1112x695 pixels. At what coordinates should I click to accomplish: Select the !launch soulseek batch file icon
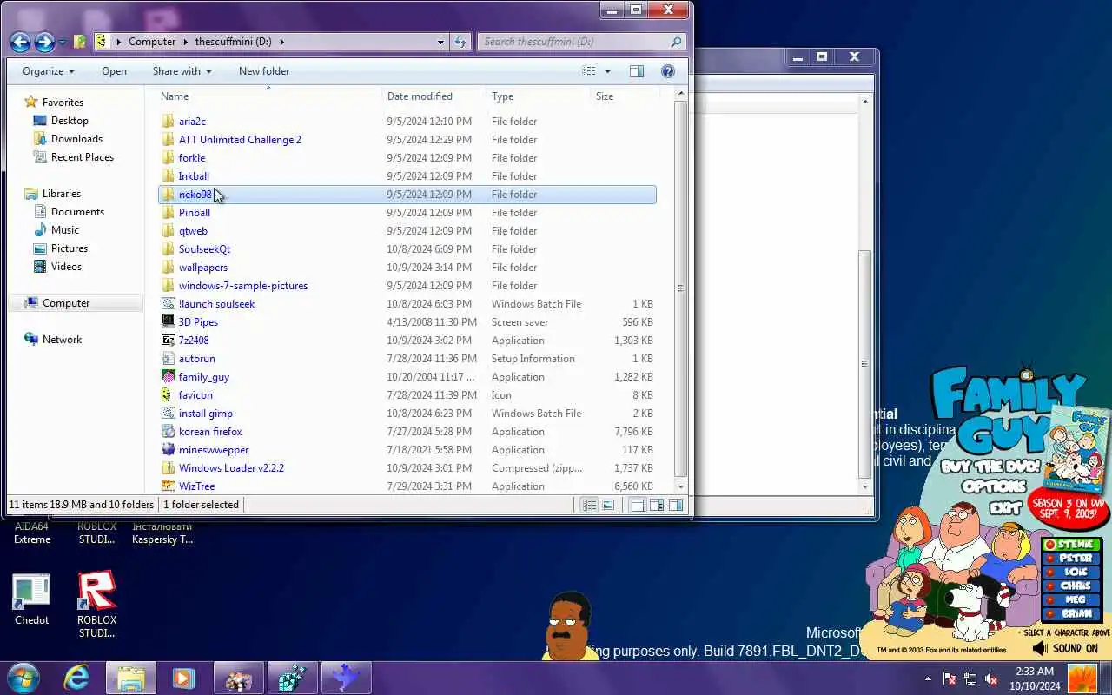(169, 304)
